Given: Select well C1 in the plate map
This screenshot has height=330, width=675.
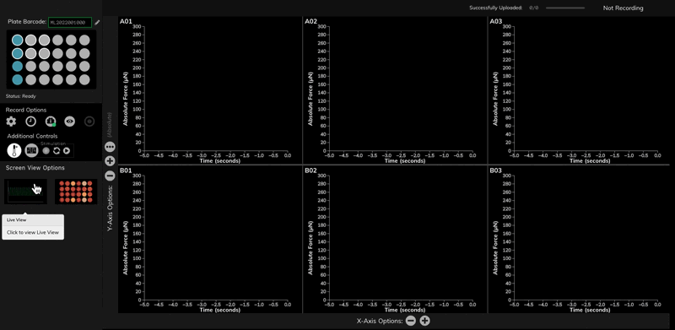Looking at the screenshot, I should pyautogui.click(x=17, y=67).
